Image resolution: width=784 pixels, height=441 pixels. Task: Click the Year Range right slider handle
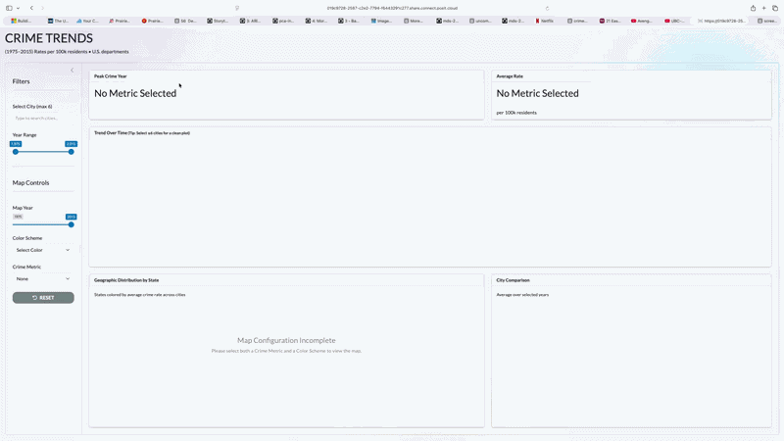[71, 152]
